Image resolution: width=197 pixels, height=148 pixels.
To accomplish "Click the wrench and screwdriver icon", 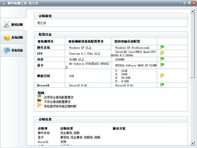I will [7, 24].
